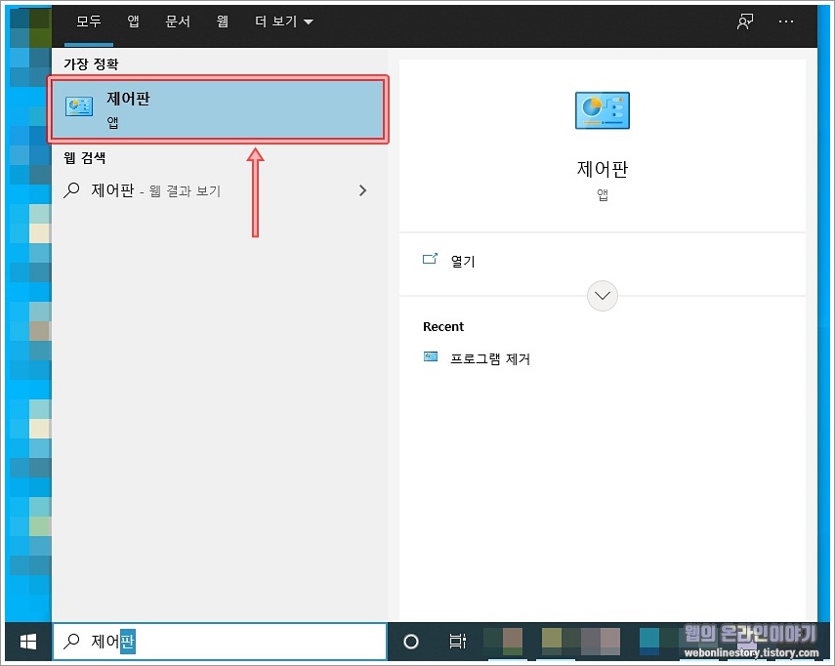Click the Cortana circle icon

[410, 642]
